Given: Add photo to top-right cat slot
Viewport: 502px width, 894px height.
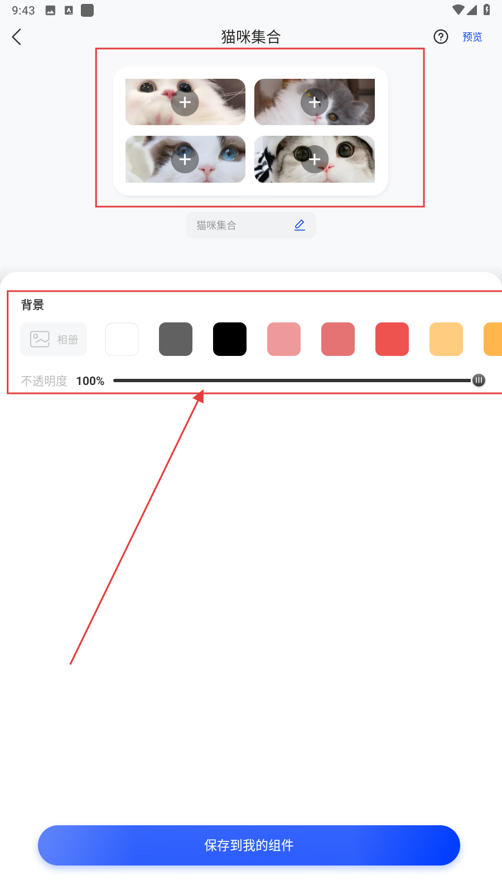Looking at the screenshot, I should (315, 102).
